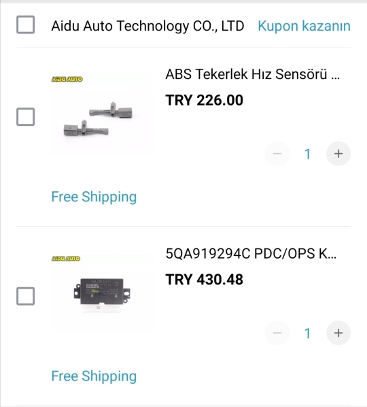Decrease PDC/OPS module quantity with minus
The width and height of the screenshot is (367, 407).
(x=277, y=333)
